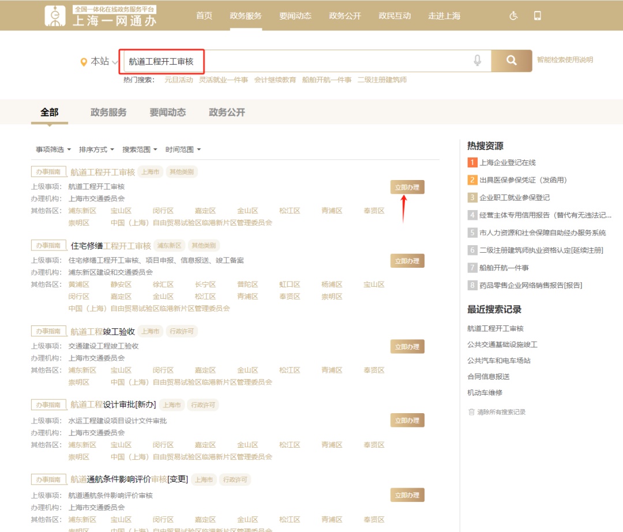Switch to the 政务服务 results tab

pyautogui.click(x=108, y=113)
